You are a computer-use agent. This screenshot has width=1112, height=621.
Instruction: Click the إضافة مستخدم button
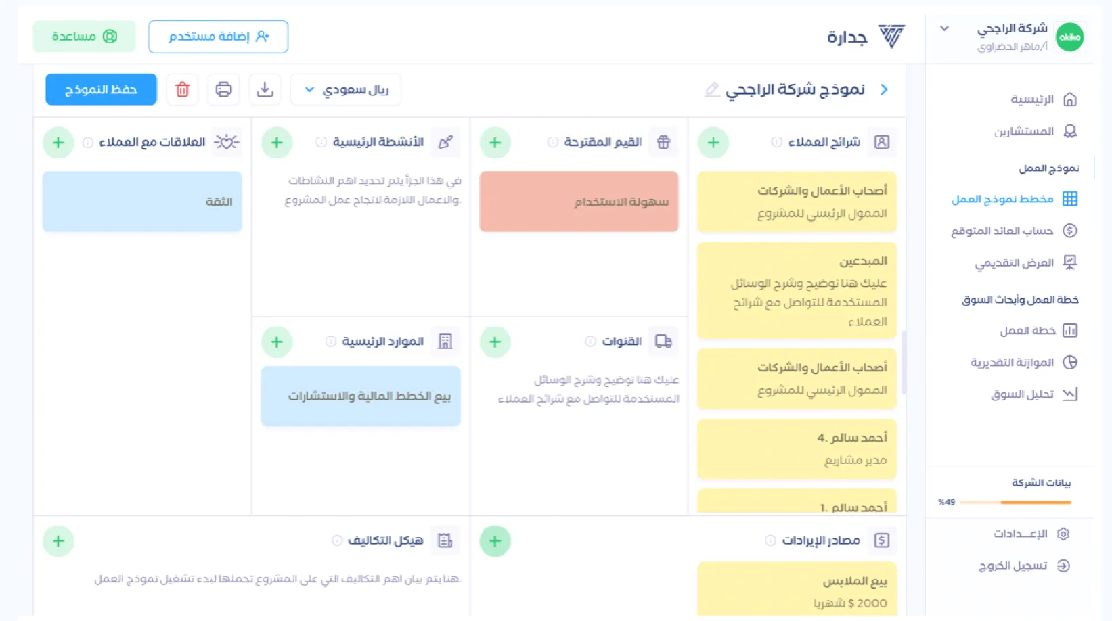(x=218, y=37)
